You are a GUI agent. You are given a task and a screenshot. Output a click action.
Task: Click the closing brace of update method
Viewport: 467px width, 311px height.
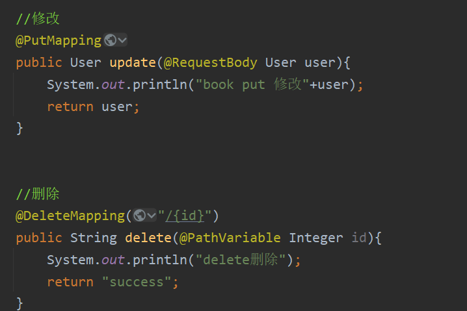(x=20, y=129)
